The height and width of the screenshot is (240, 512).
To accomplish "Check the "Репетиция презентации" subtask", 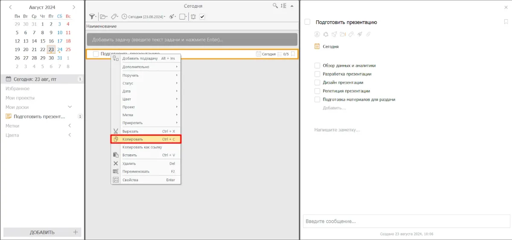I will [x=317, y=91].
